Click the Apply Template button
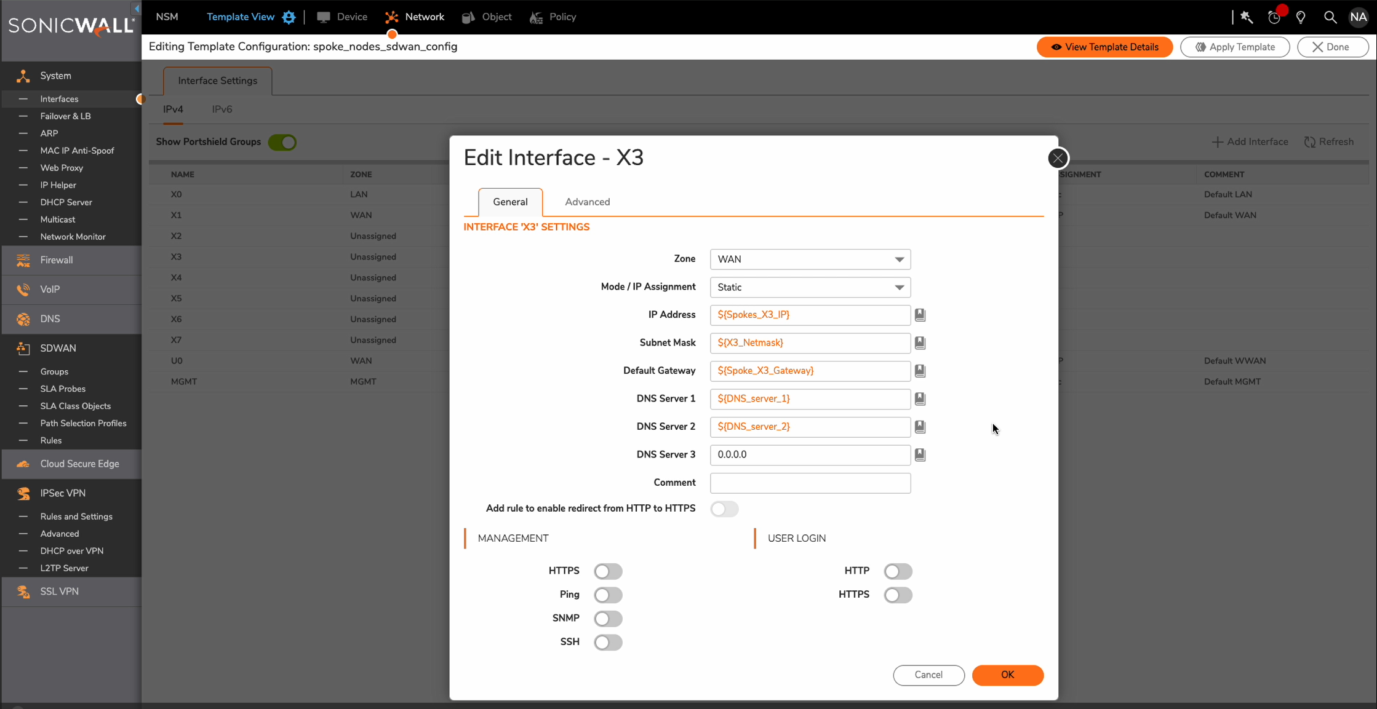The image size is (1377, 709). 1235,47
